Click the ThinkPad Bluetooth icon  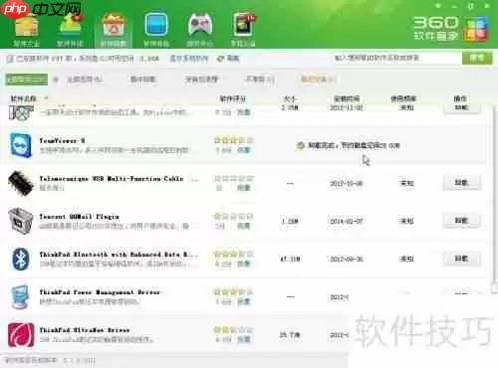pos(21,259)
